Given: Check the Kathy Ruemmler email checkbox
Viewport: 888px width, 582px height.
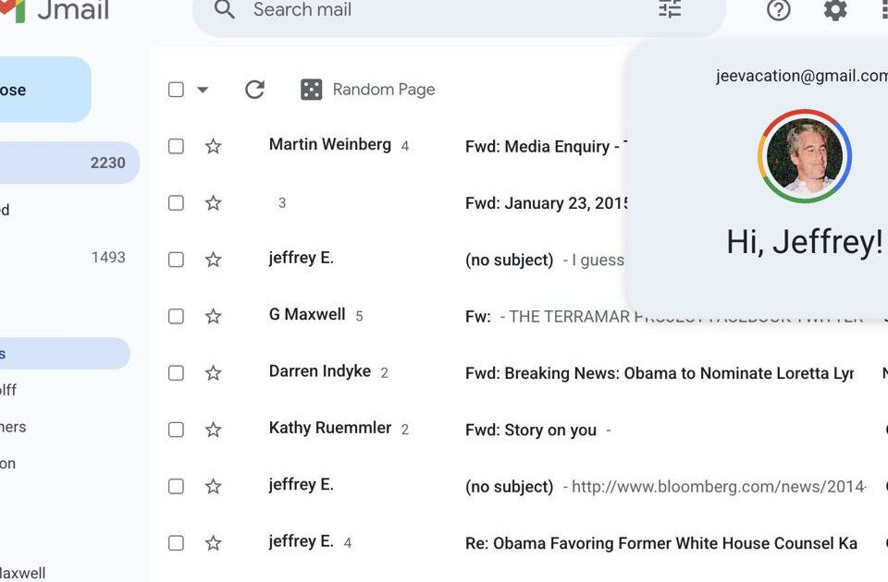Looking at the screenshot, I should [x=176, y=430].
